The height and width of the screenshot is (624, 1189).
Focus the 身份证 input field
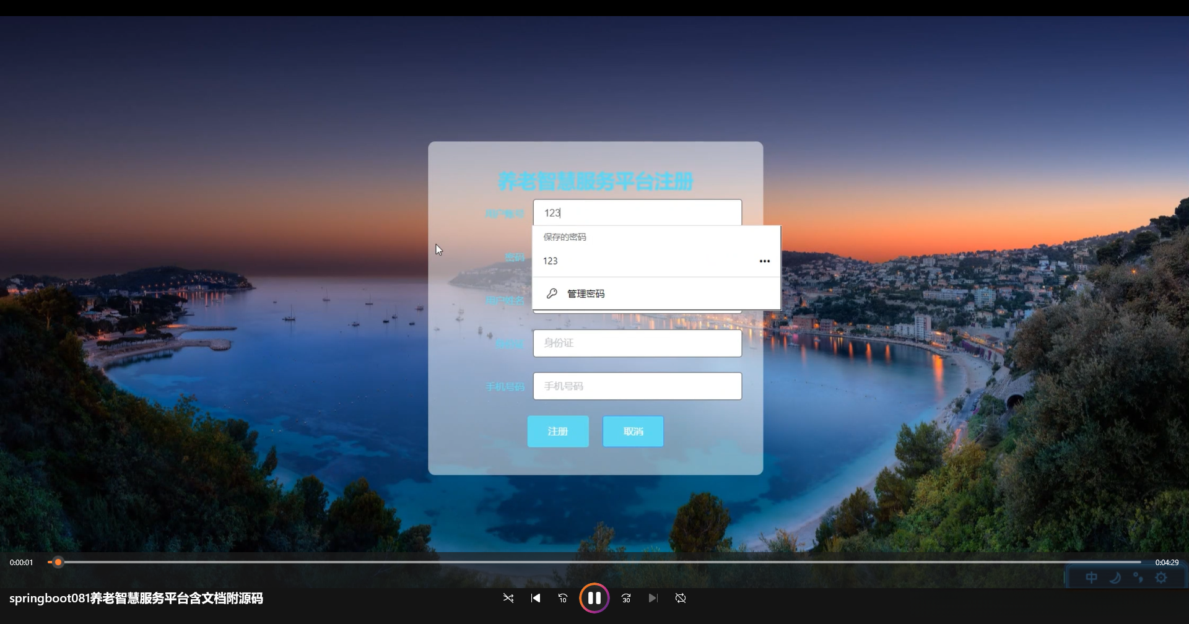click(637, 343)
